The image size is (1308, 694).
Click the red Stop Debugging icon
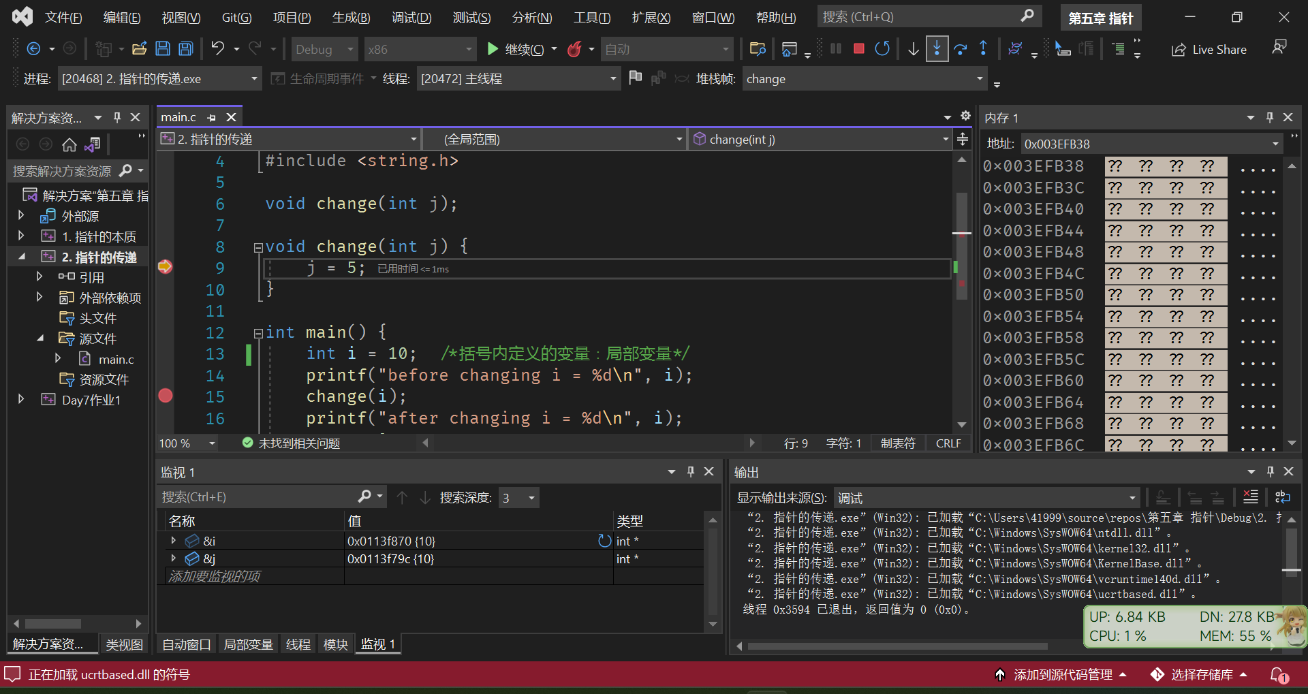(859, 49)
